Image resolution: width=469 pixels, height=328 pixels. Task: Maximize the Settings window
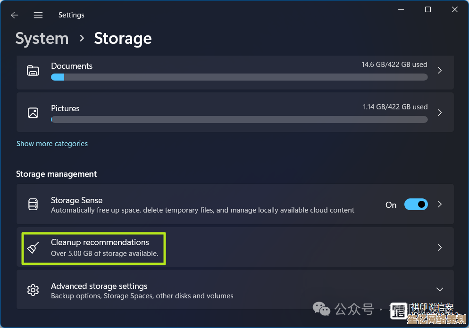[428, 10]
